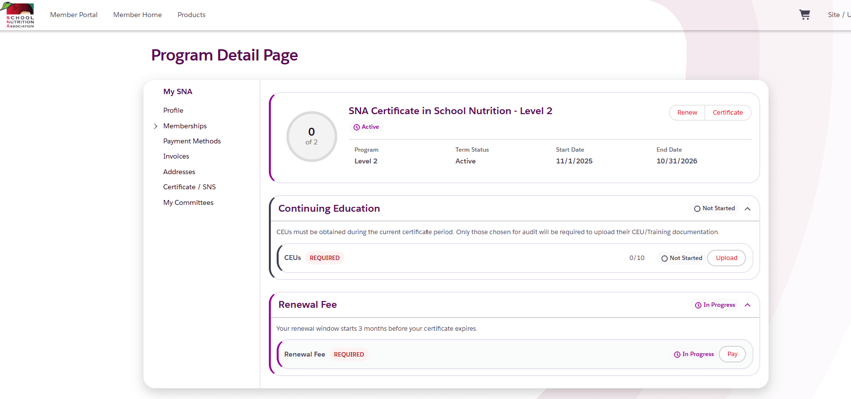The image size is (851, 399).
Task: Go to Member Home
Action: 138,15
